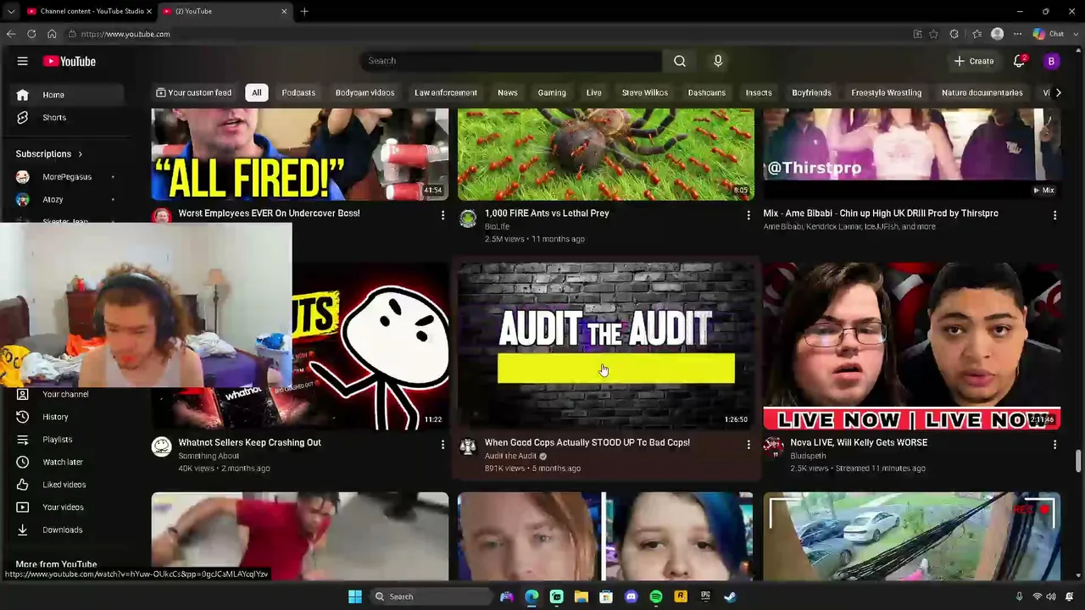This screenshot has width=1085, height=610.
Task: Open the Atozy subscription
Action: 67,200
